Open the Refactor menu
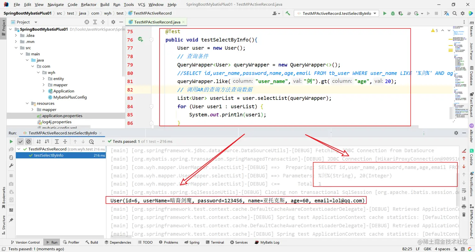This screenshot has height=252, width=475. coord(89,4)
